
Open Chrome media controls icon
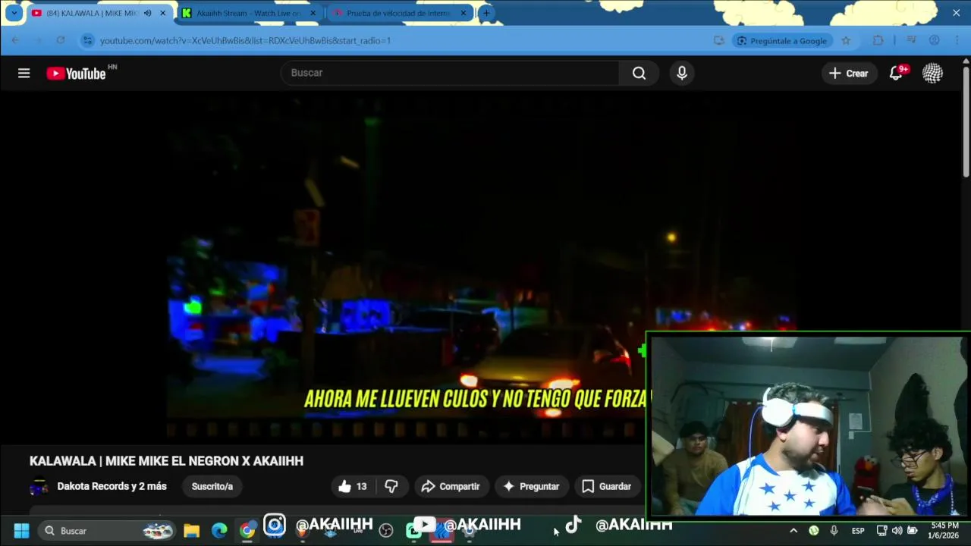(912, 40)
